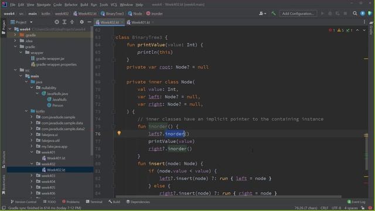Open the View menu
Image resolution: width=375 pixels, height=211 pixels.
(x=30, y=5)
